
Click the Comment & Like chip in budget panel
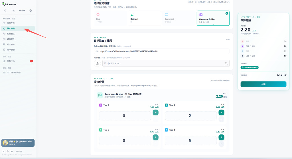pos(250,67)
